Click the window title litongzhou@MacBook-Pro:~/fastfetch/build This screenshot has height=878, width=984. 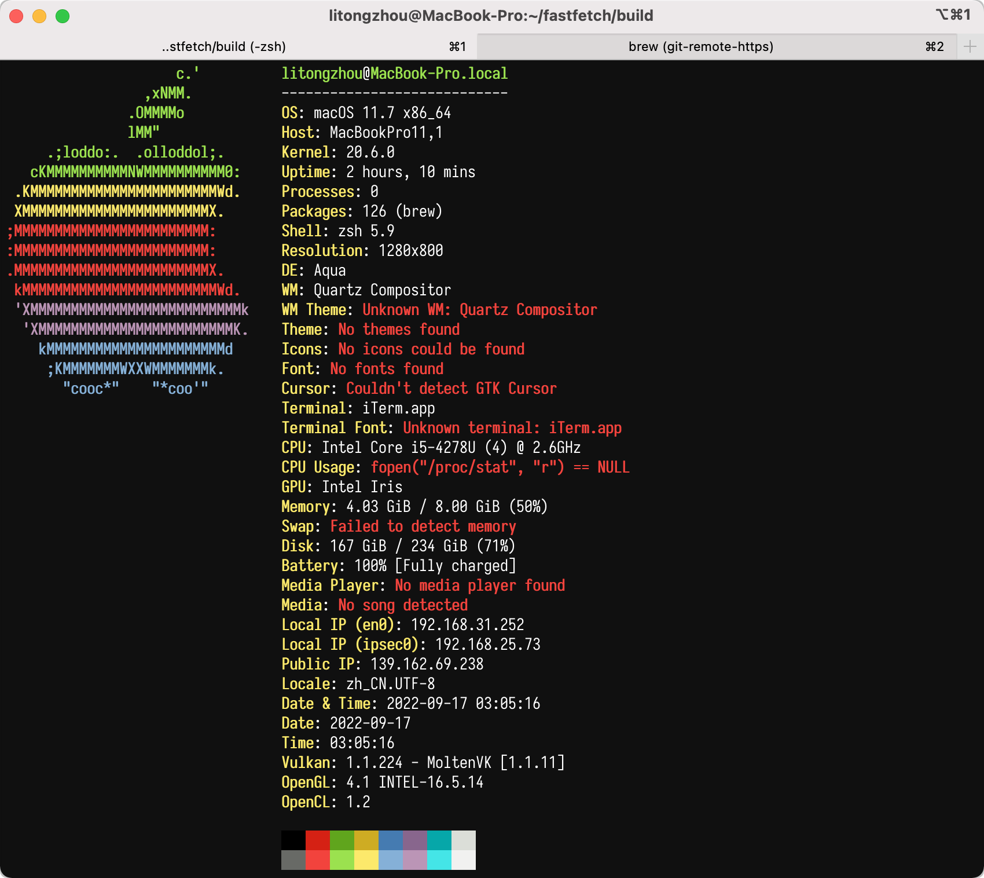click(x=491, y=16)
